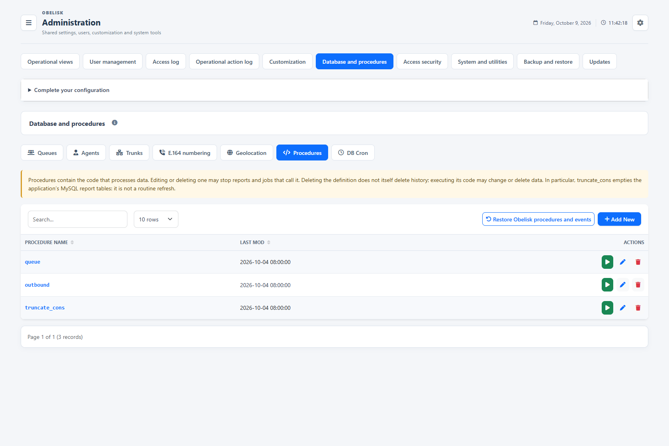Open the 10 rows dropdown
This screenshot has height=446, width=669.
[x=156, y=219]
